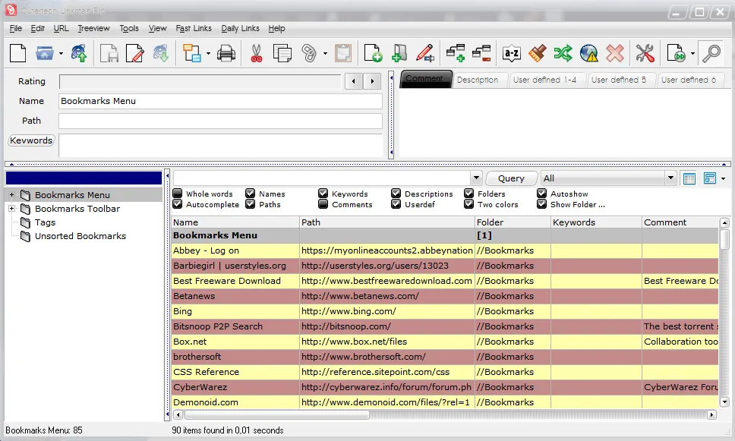Viewport: 735px width, 441px height.
Task: Open settings via the wrench icon
Action: pyautogui.click(x=645, y=53)
